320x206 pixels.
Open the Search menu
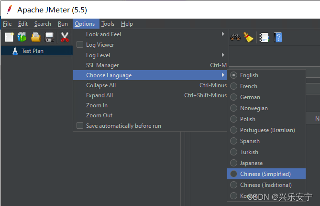pos(43,24)
